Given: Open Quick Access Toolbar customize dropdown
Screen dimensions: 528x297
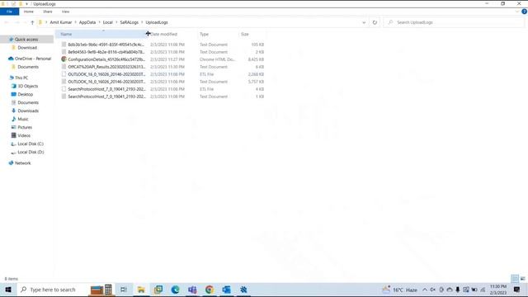Looking at the screenshot, I should [26, 4].
